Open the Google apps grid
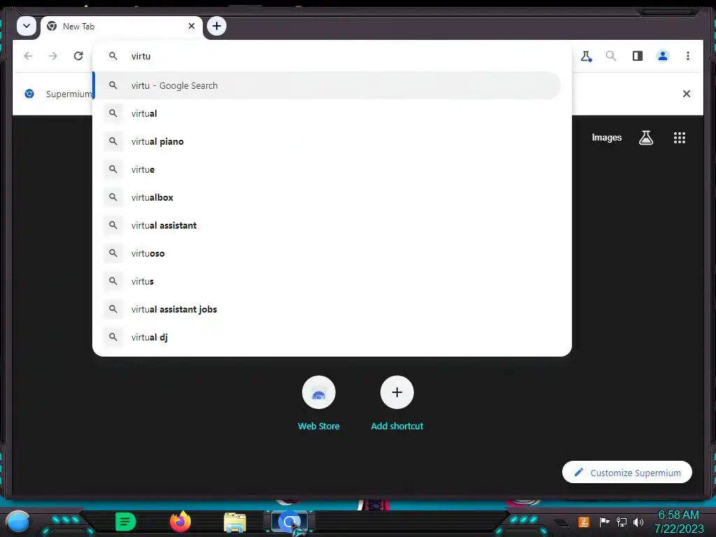716x537 pixels. pos(680,138)
